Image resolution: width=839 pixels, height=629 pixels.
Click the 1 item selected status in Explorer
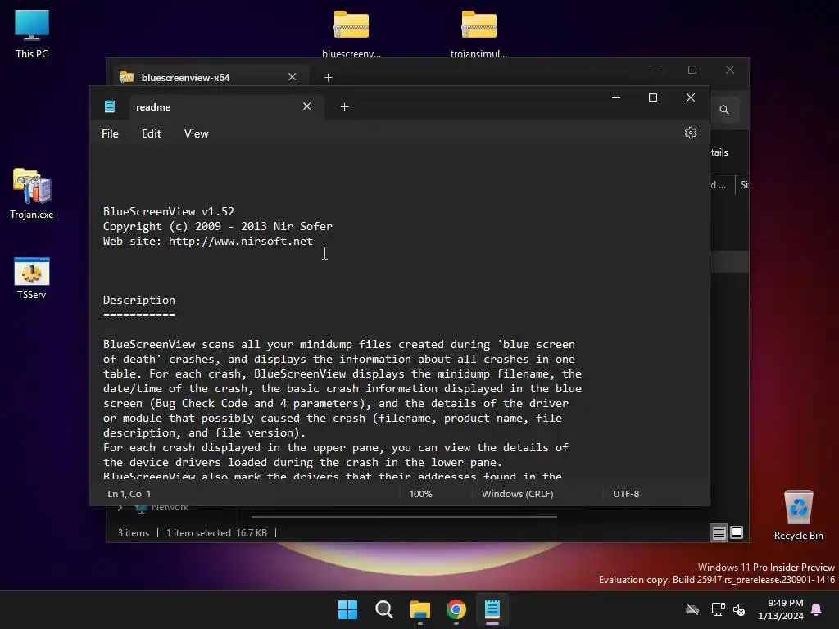(x=198, y=532)
